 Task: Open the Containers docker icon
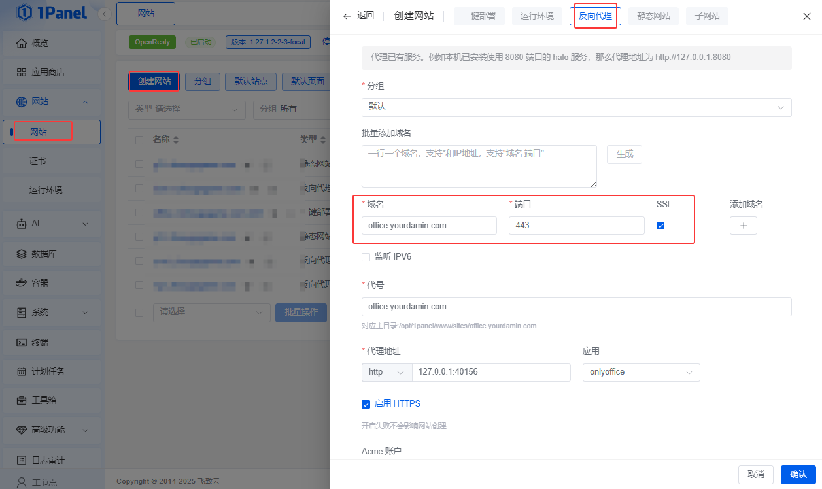22,283
